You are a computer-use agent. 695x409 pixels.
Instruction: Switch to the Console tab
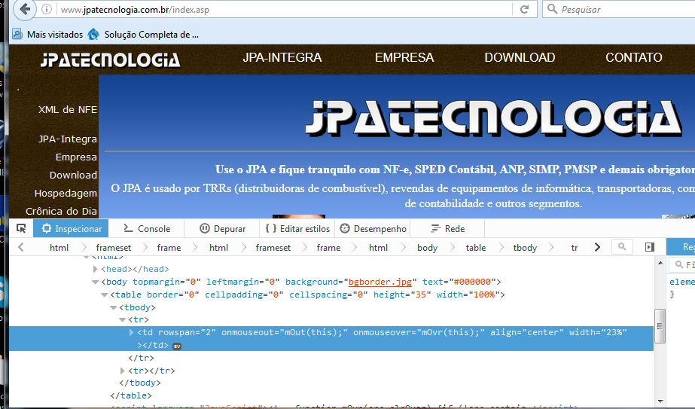click(147, 228)
